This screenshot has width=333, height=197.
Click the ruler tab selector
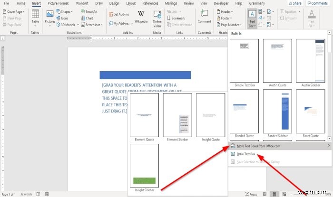[2, 38]
